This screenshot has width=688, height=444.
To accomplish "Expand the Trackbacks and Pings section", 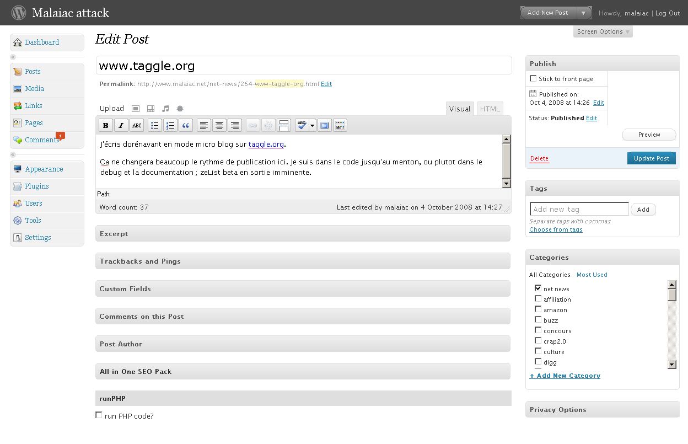I will tap(303, 261).
